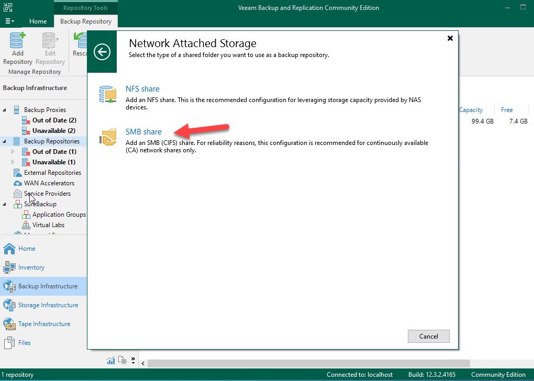The width and height of the screenshot is (534, 381).
Task: Click the back arrow in the dialog
Action: click(102, 52)
